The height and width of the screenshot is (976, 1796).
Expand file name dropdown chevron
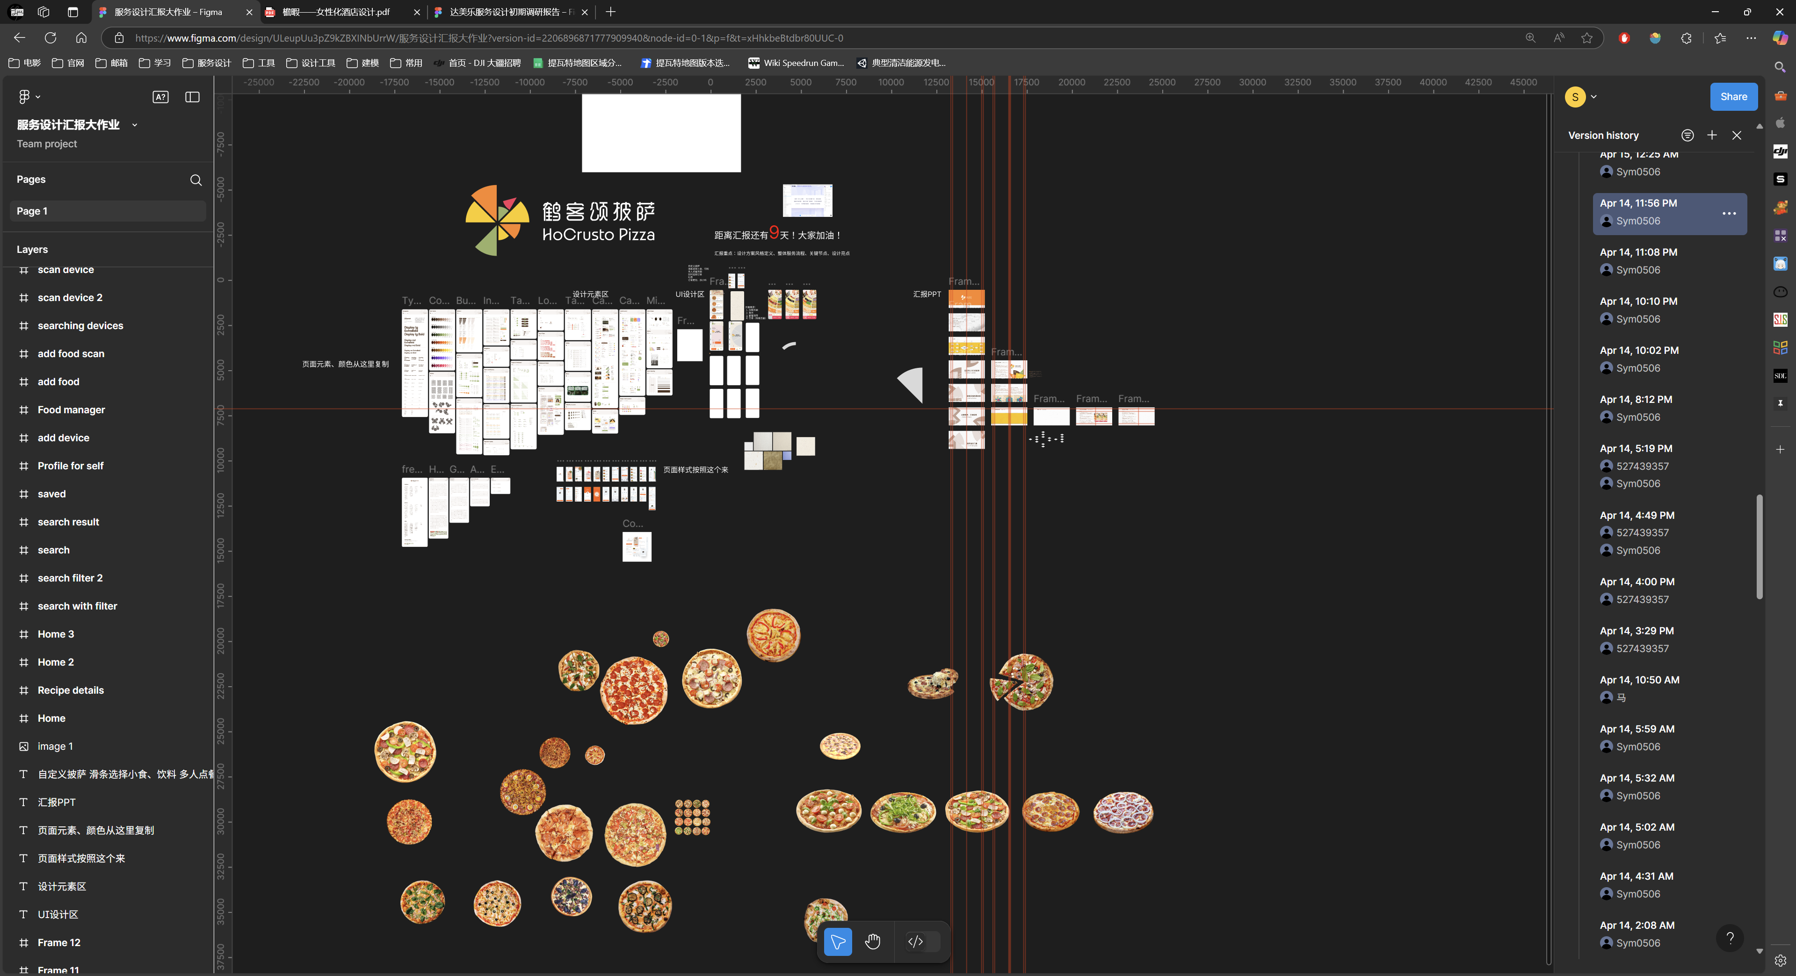pyautogui.click(x=135, y=125)
